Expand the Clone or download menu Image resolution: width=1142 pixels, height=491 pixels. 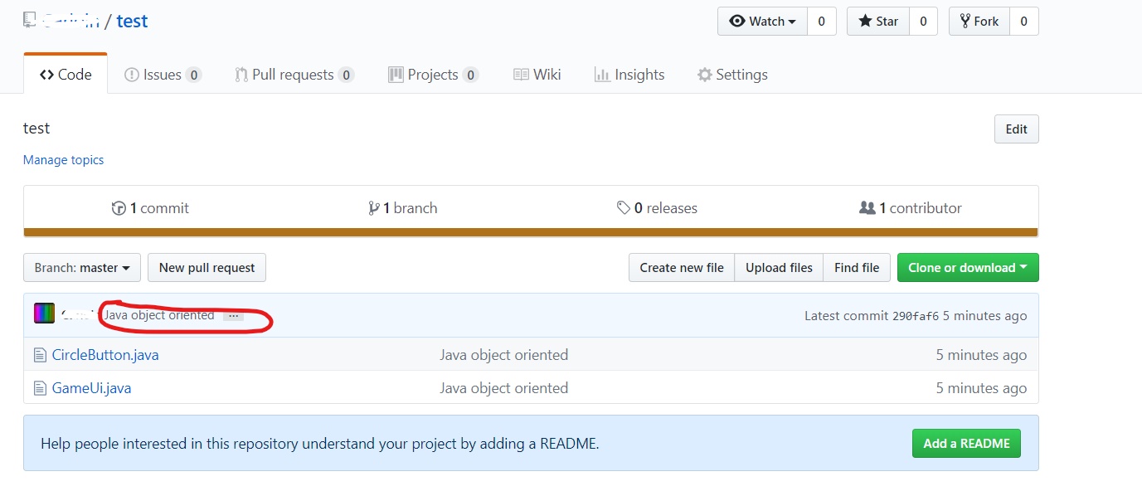(967, 268)
